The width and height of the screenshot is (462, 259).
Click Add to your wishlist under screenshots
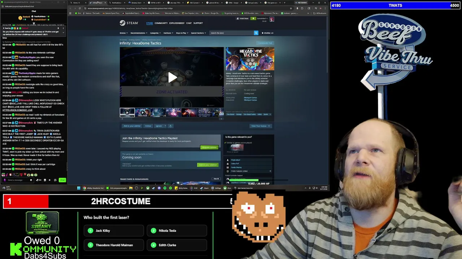pos(132,126)
